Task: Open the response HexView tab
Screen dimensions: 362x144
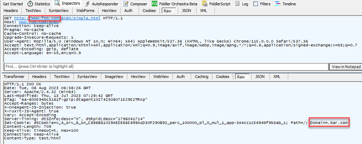Action: tap(138, 77)
